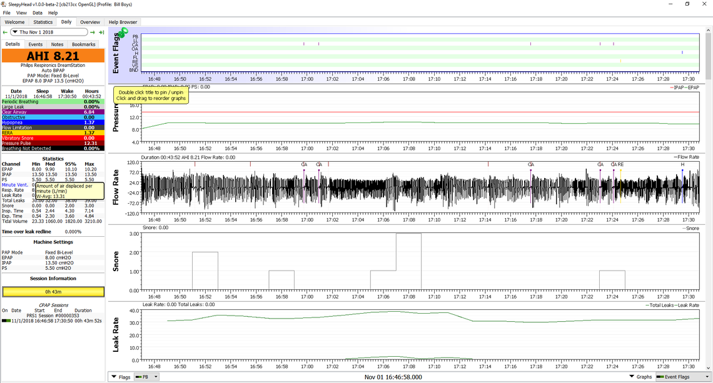The width and height of the screenshot is (713, 383).
Task: Click the Leak Rate graph title
Action: click(116, 334)
